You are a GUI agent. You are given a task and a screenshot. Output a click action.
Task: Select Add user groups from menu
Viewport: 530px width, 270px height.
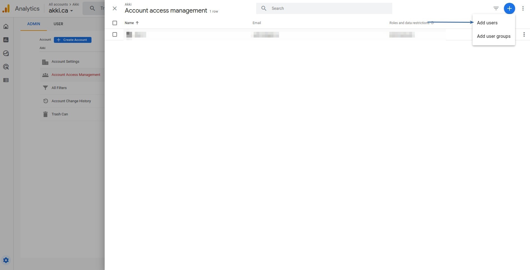[x=494, y=36]
